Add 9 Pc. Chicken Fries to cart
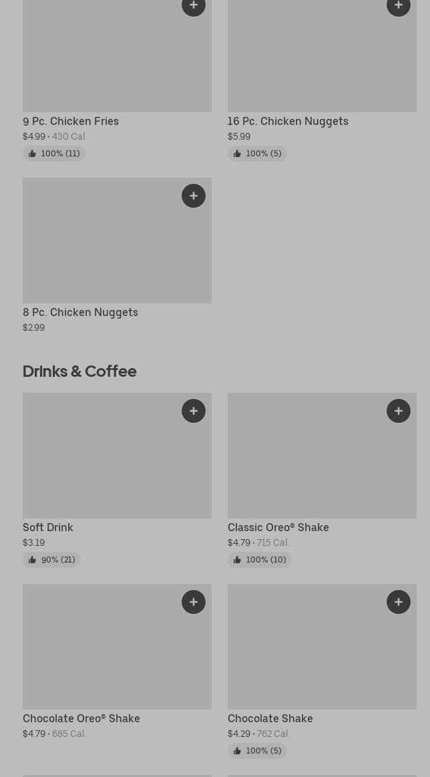The image size is (430, 777). [194, 6]
